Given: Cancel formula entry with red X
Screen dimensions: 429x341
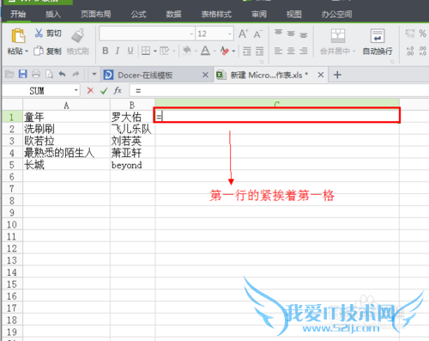Looking at the screenshot, I should (90, 91).
